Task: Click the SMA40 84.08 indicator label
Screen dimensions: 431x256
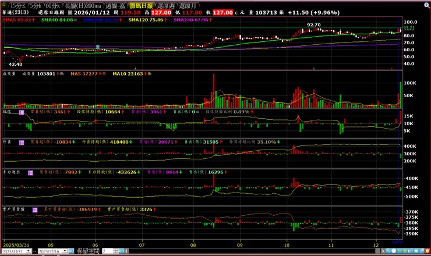Action: [x=59, y=20]
